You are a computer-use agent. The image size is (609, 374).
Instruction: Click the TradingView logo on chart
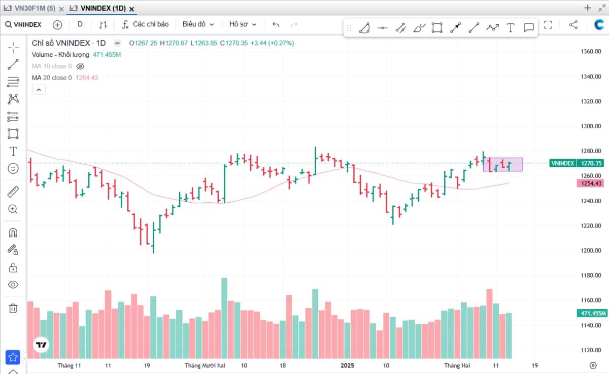[41, 345]
